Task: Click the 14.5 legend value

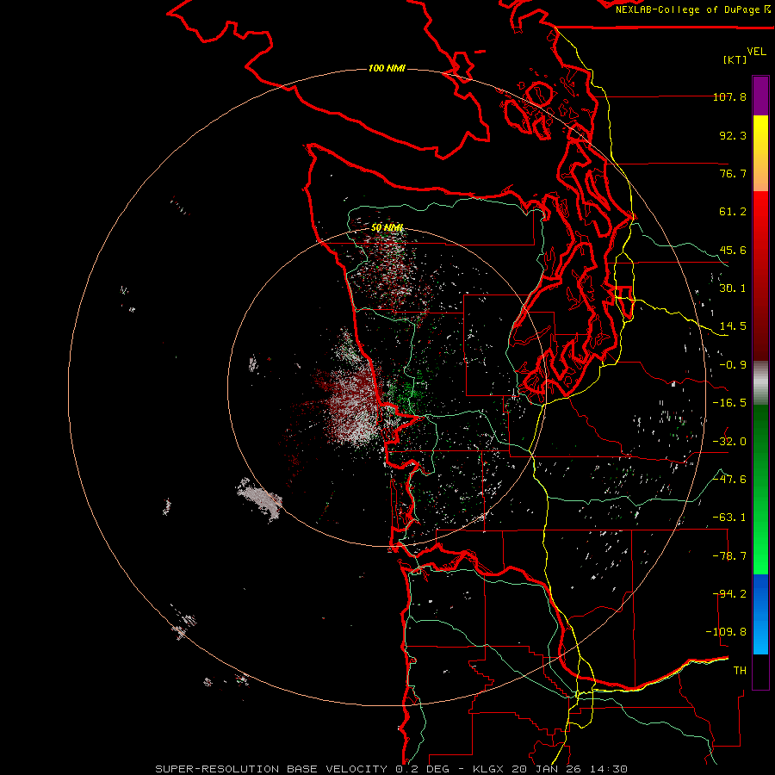Action: point(733,326)
